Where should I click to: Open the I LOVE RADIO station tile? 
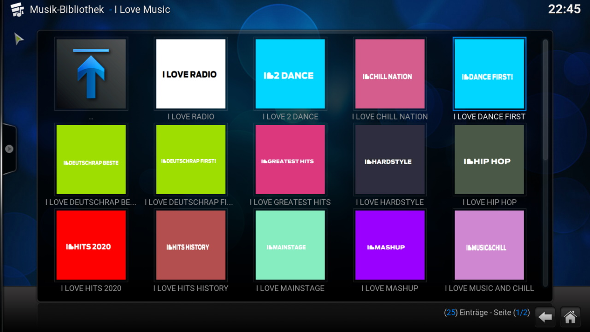pos(190,74)
